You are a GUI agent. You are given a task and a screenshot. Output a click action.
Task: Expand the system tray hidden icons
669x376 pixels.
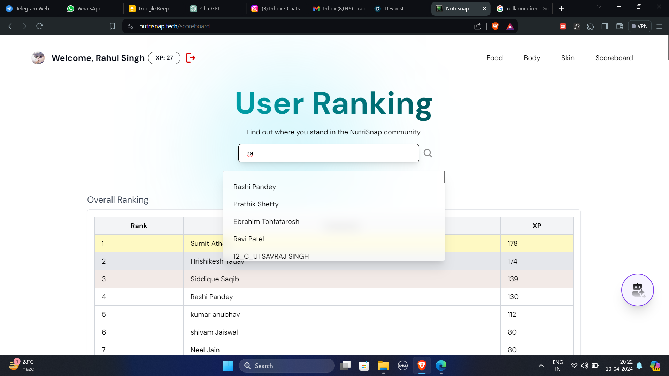541,366
